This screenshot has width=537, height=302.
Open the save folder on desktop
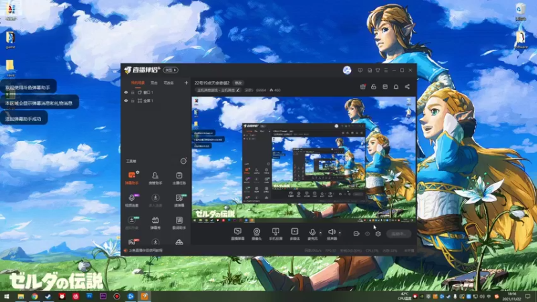[10, 68]
